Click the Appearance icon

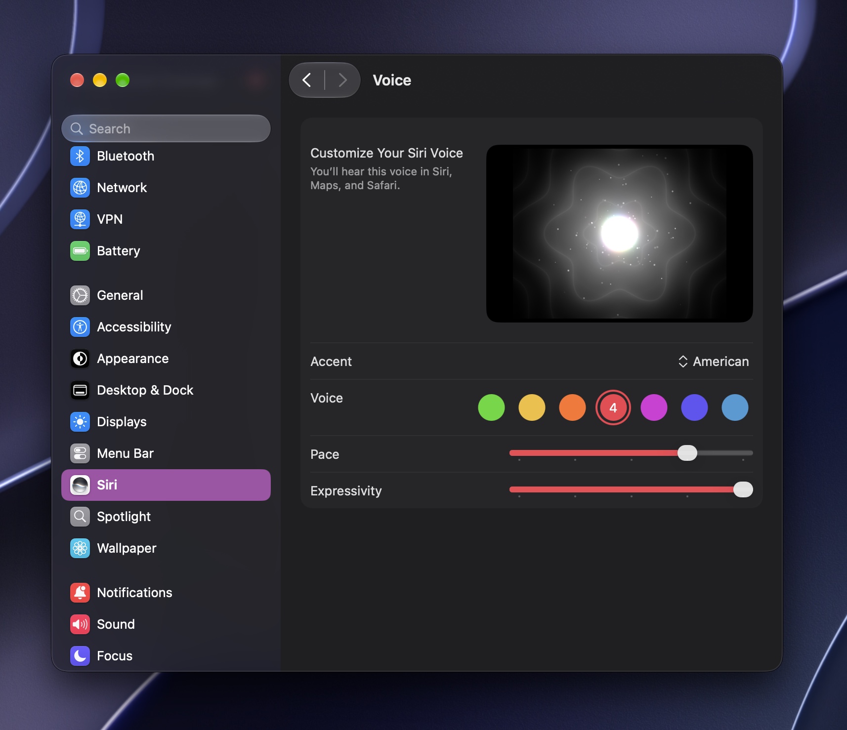click(x=80, y=359)
